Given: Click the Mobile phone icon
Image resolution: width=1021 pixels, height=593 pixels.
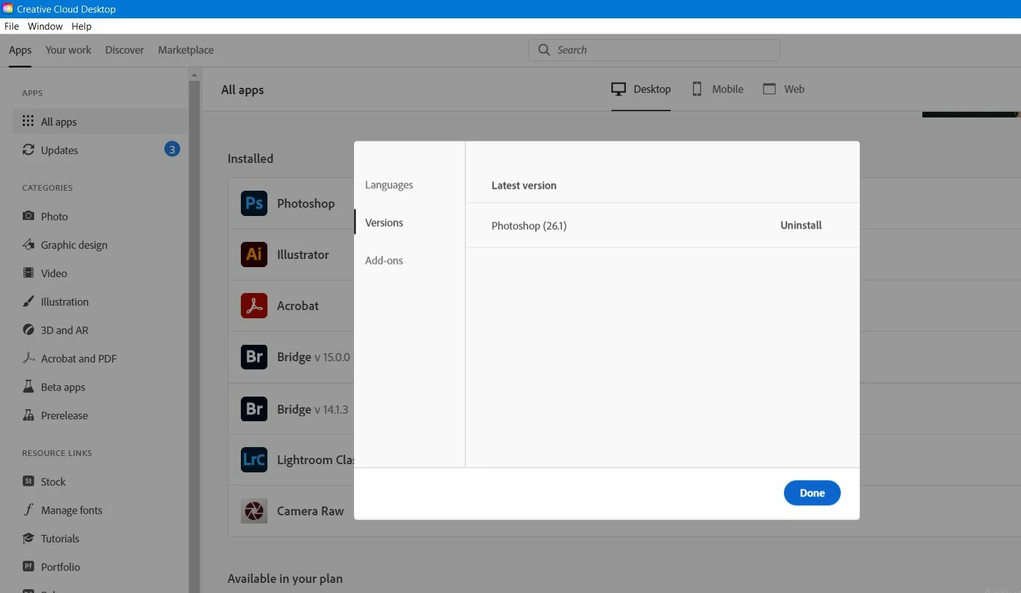Looking at the screenshot, I should point(697,89).
